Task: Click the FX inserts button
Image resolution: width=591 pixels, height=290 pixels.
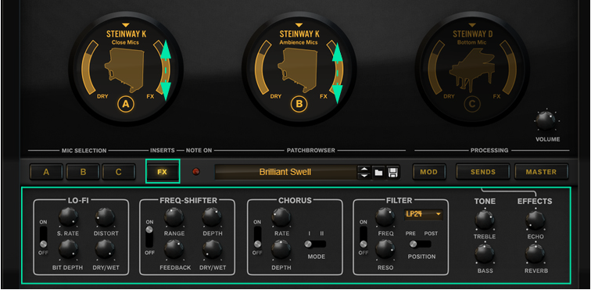Action: (163, 172)
